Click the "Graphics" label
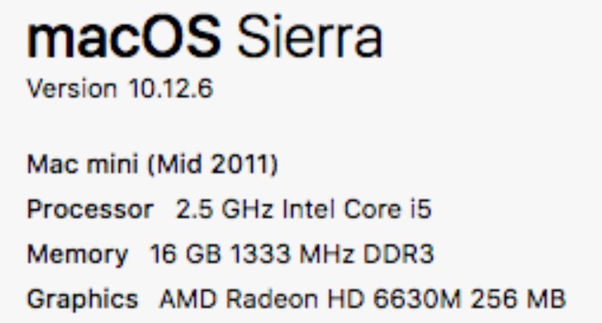The width and height of the screenshot is (602, 323). click(x=82, y=299)
